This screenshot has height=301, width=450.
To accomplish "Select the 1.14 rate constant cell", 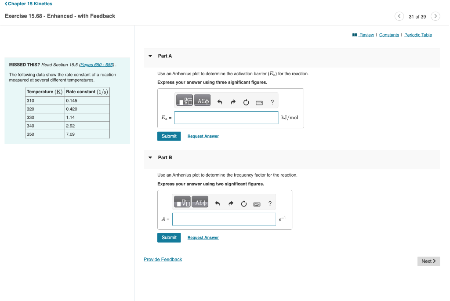I will [x=87, y=118].
